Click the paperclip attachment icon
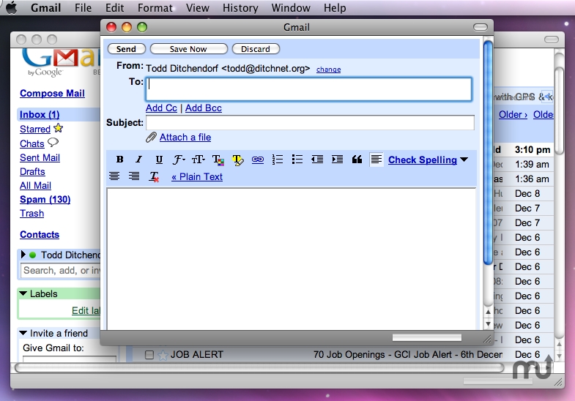The image size is (575, 401). pyautogui.click(x=151, y=138)
